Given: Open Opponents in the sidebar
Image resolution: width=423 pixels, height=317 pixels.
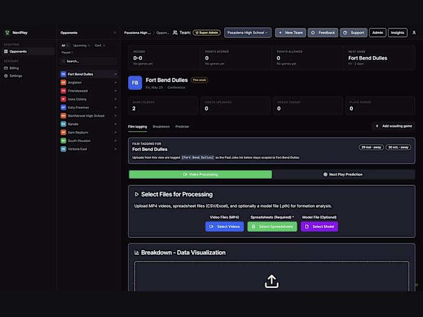Looking at the screenshot, I should click(x=28, y=51).
